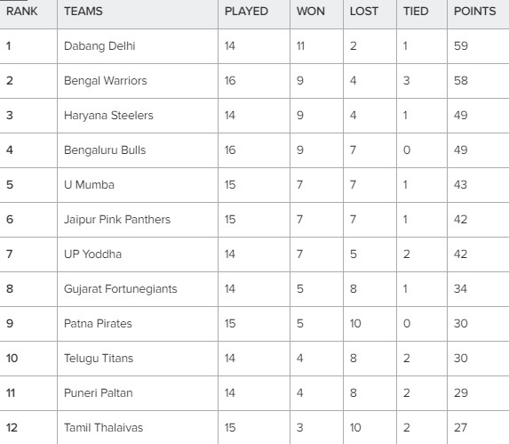Click the LOST column header
The image size is (509, 444).
(364, 12)
